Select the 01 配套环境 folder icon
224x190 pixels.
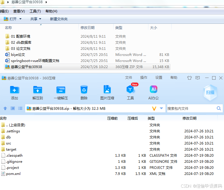pyautogui.click(x=7, y=36)
